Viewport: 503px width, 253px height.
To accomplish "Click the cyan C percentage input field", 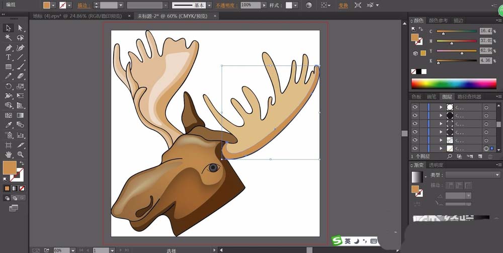I will coord(485,31).
